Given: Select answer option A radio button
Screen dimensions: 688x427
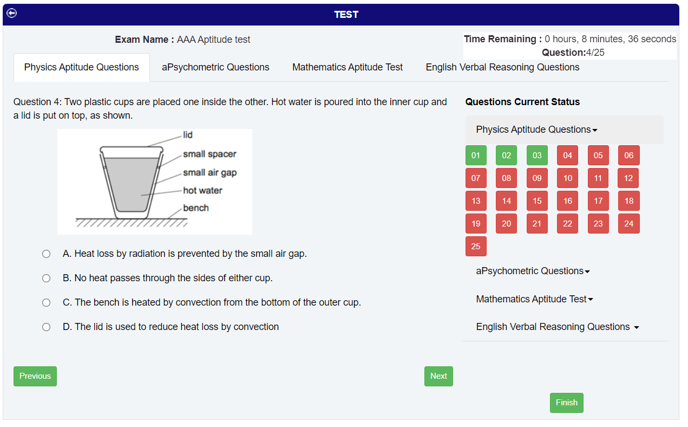Looking at the screenshot, I should (47, 254).
